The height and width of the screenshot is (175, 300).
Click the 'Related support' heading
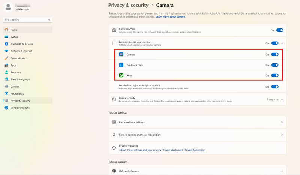click(x=118, y=162)
